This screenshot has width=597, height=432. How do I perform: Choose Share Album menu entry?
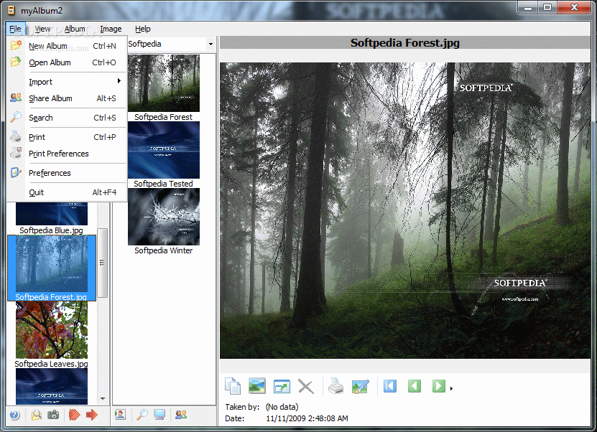pos(67,98)
